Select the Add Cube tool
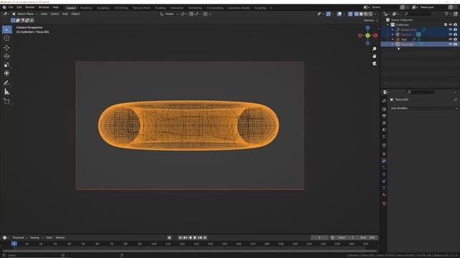Screen dimensions: 460x258 pyautogui.click(x=6, y=101)
